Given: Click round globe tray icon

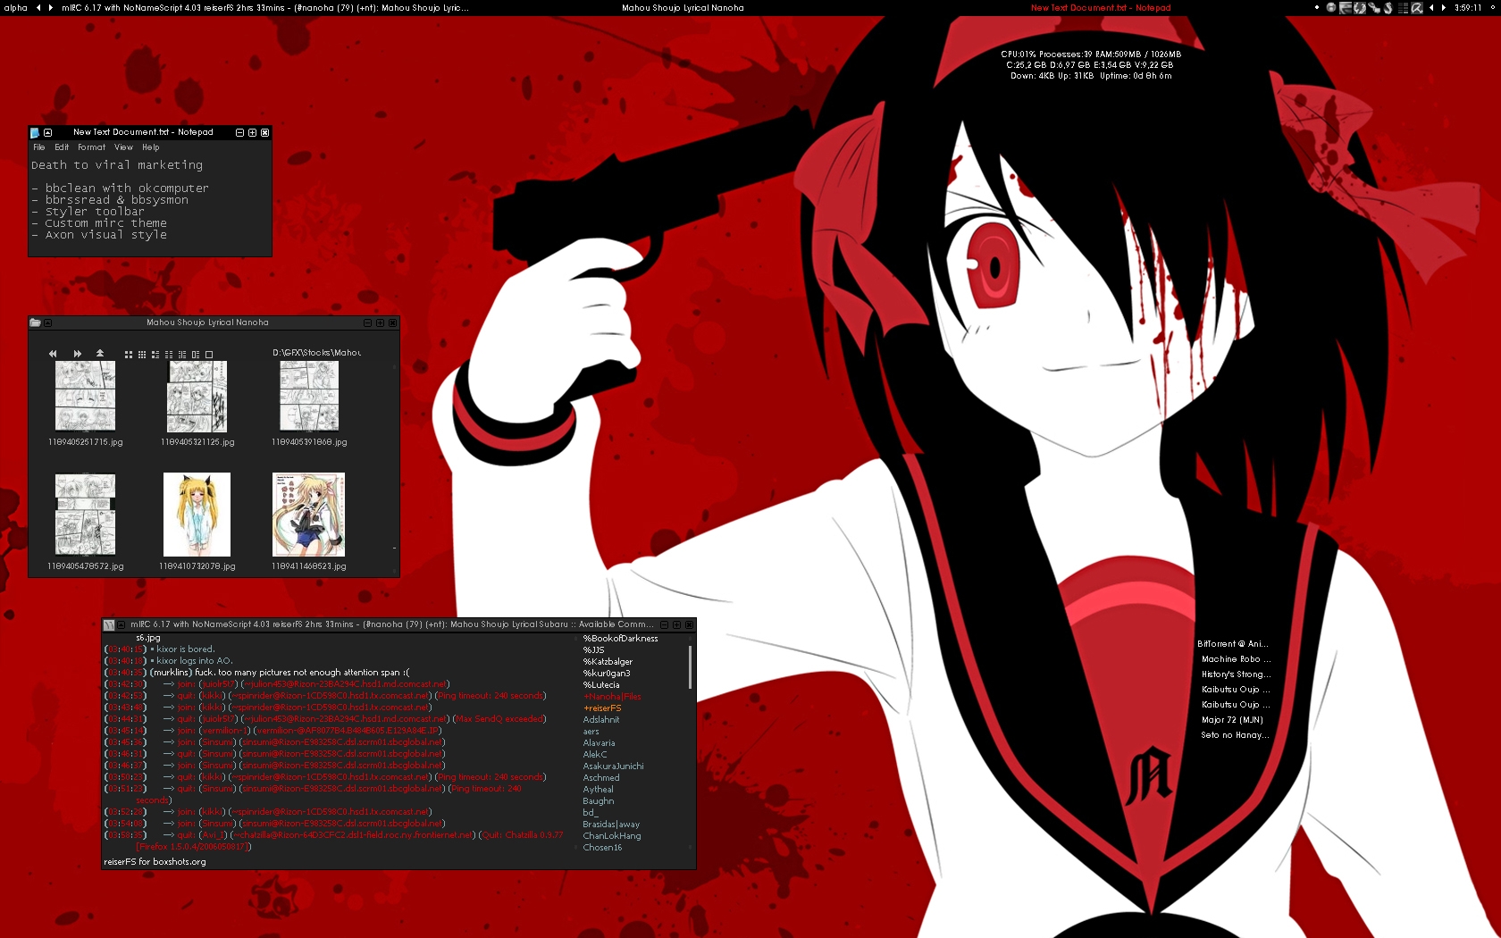Looking at the screenshot, I should pyautogui.click(x=1331, y=7).
